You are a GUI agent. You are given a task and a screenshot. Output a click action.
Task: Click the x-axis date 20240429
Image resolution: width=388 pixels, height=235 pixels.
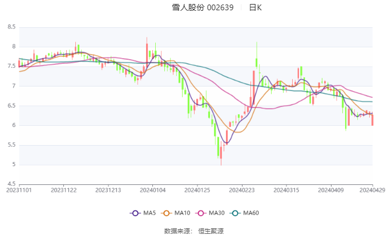(373, 190)
